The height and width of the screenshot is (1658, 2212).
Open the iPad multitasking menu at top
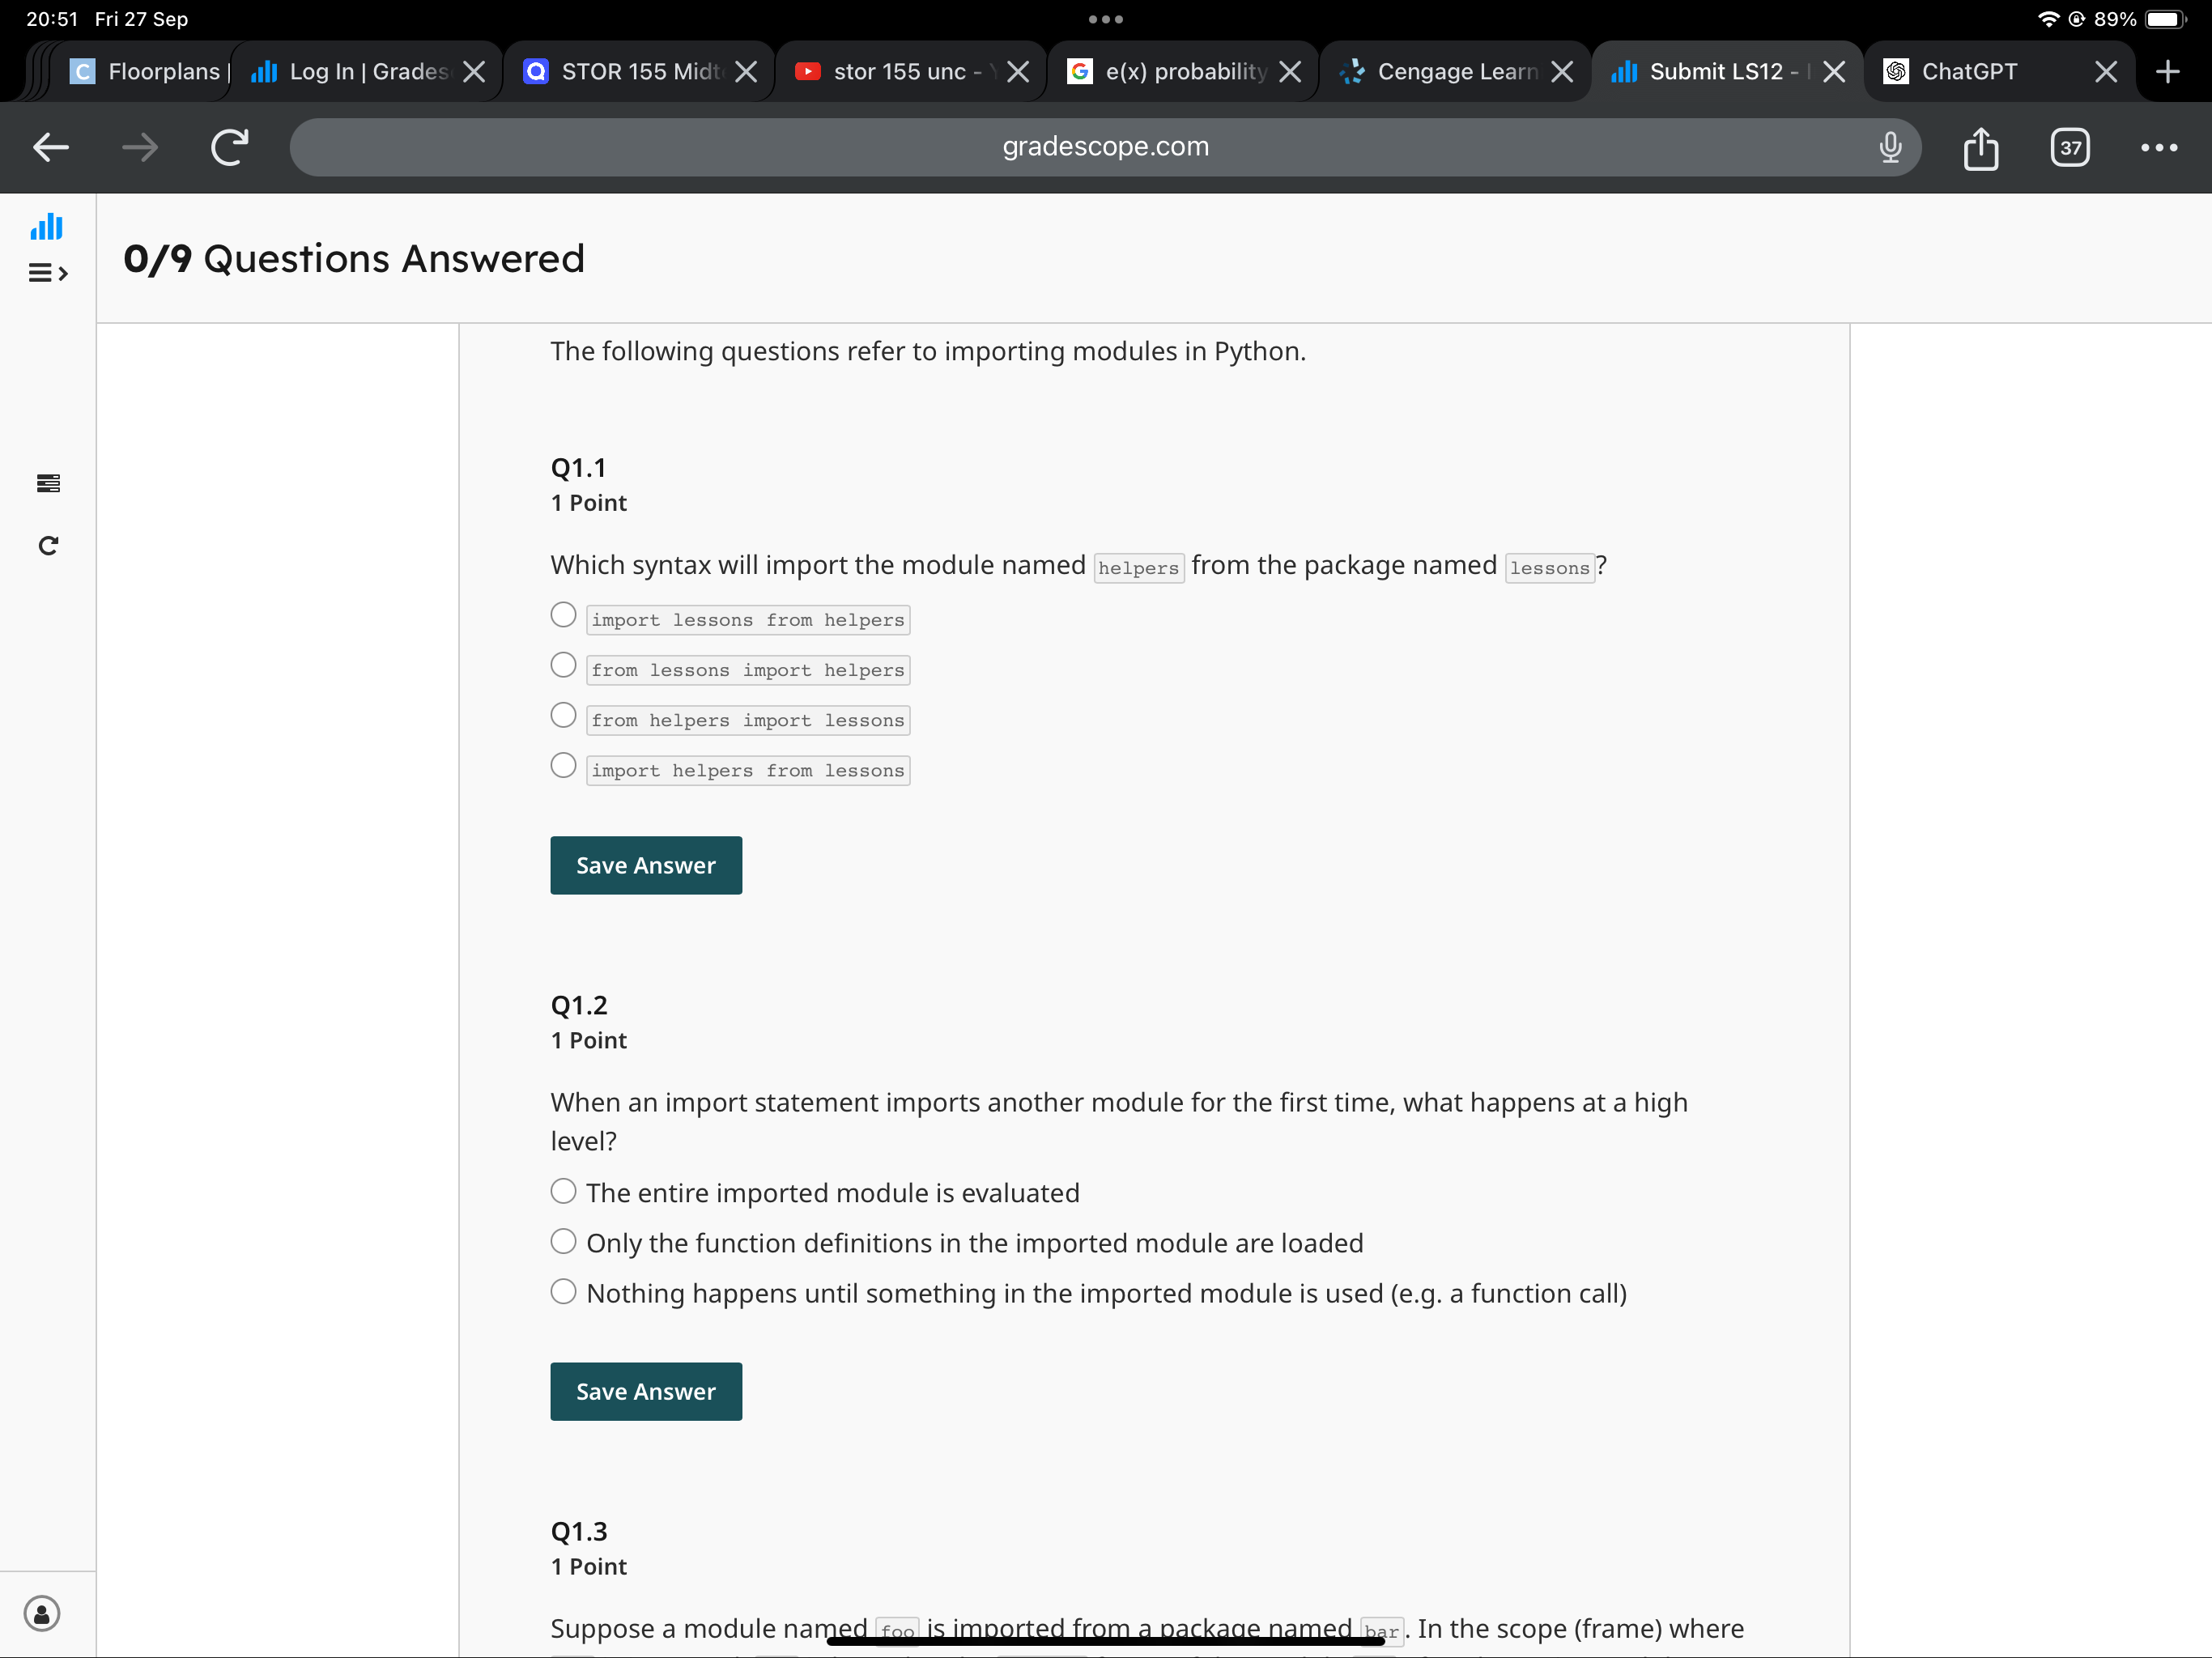click(x=1105, y=18)
